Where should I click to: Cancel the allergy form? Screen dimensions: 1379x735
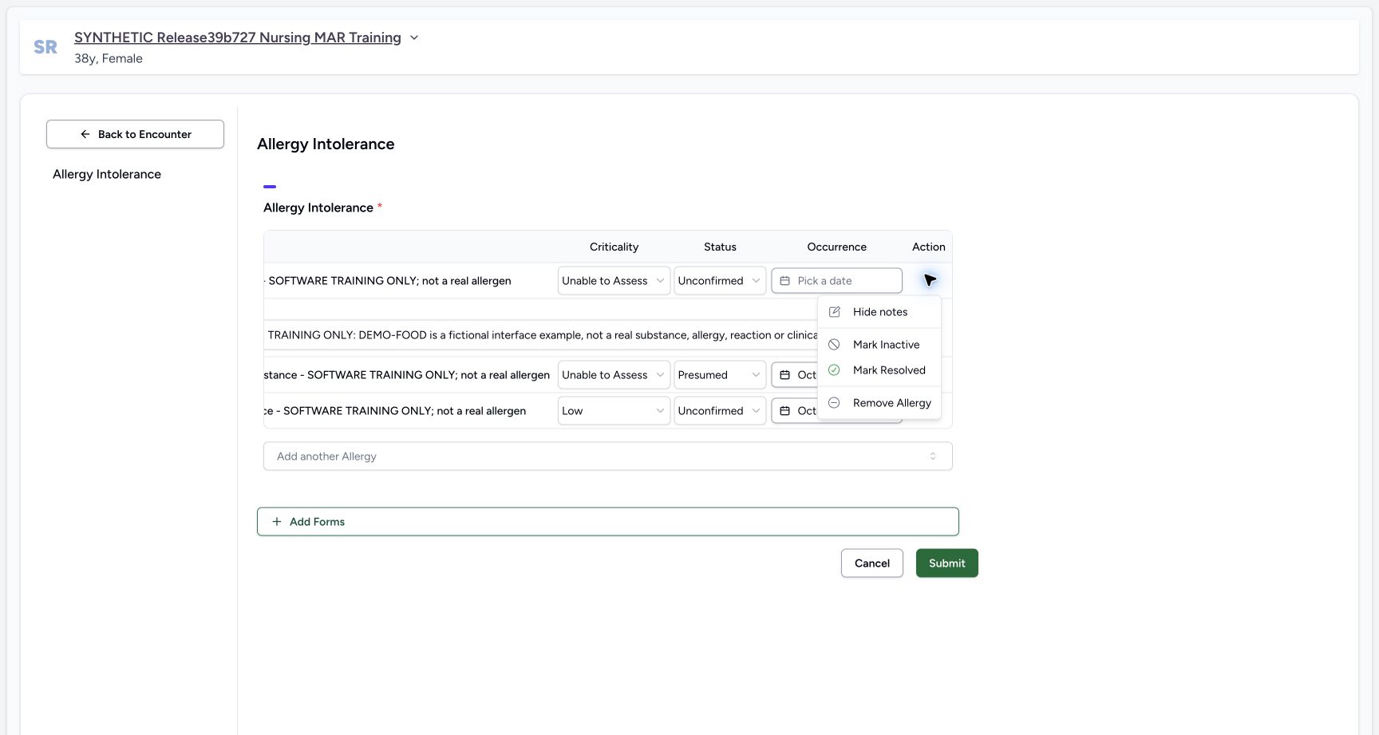click(x=871, y=563)
